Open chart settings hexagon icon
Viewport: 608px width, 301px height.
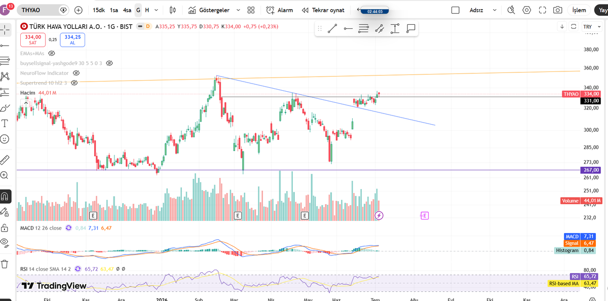point(527,10)
